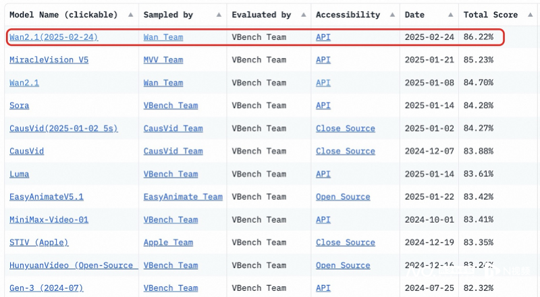Image resolution: width=540 pixels, height=297 pixels.
Task: Sort by Evaluated by column arrow
Action: (303, 15)
